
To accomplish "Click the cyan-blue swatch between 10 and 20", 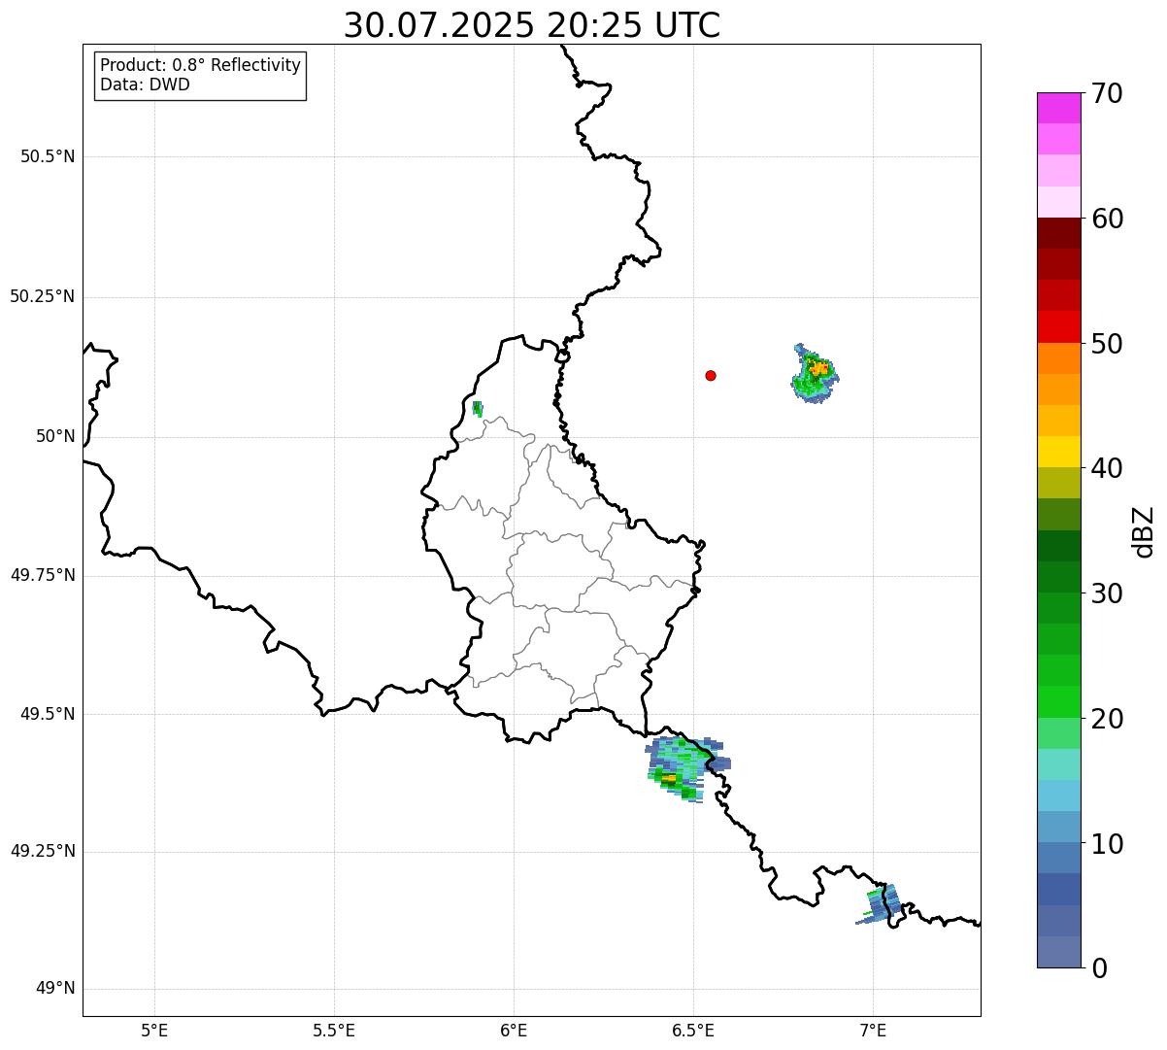I will [1058, 796].
